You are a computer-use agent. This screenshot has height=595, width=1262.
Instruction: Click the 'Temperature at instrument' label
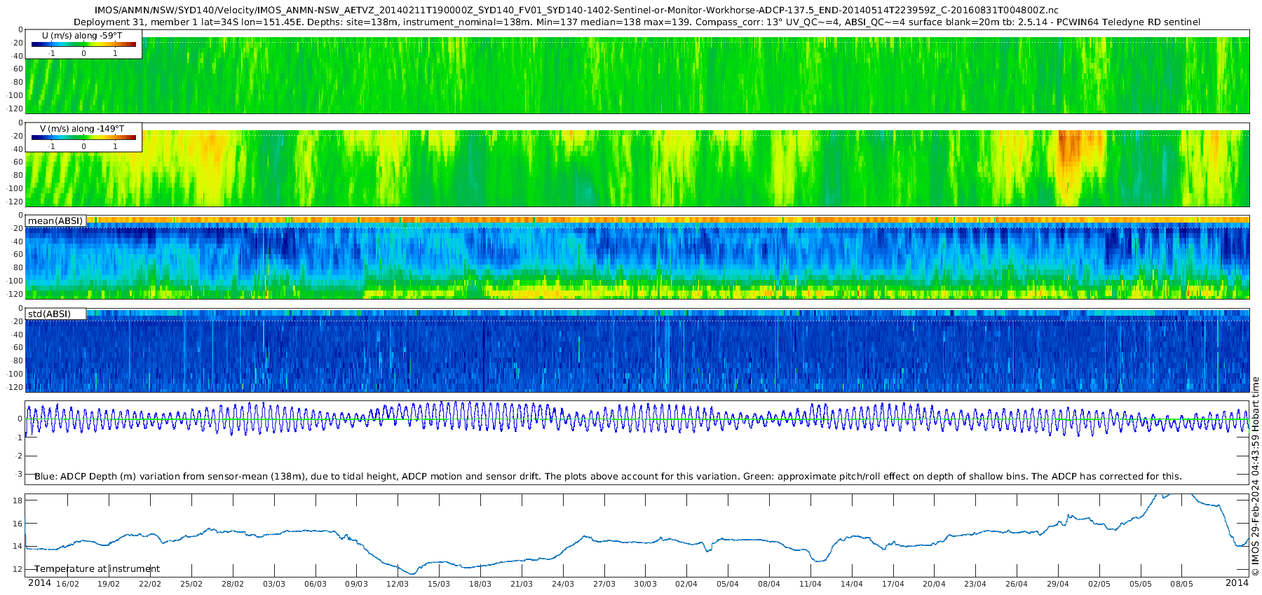pyautogui.click(x=97, y=568)
